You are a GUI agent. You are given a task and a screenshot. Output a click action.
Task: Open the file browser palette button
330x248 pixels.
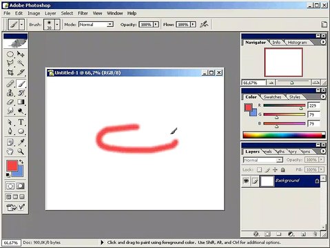coord(324,24)
